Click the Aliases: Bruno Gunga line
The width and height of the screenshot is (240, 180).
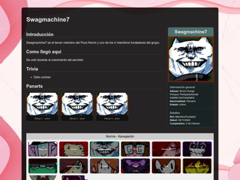tap(182, 91)
